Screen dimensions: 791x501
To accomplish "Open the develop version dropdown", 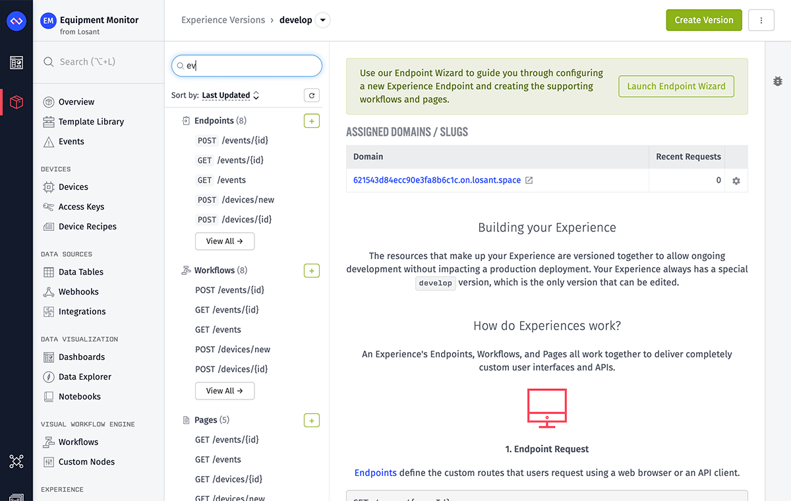I will [322, 20].
